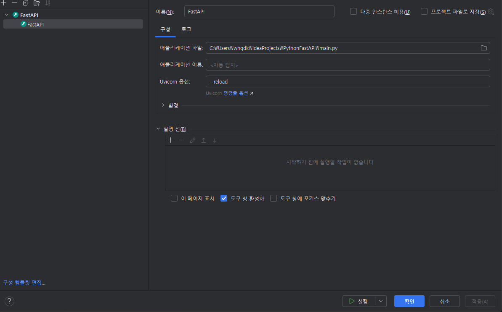Collapse the 실행 전 section
The image size is (502, 312).
158,128
